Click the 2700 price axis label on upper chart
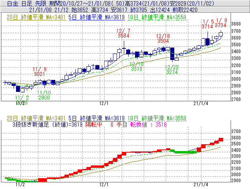250x189 pixels. 236,99
